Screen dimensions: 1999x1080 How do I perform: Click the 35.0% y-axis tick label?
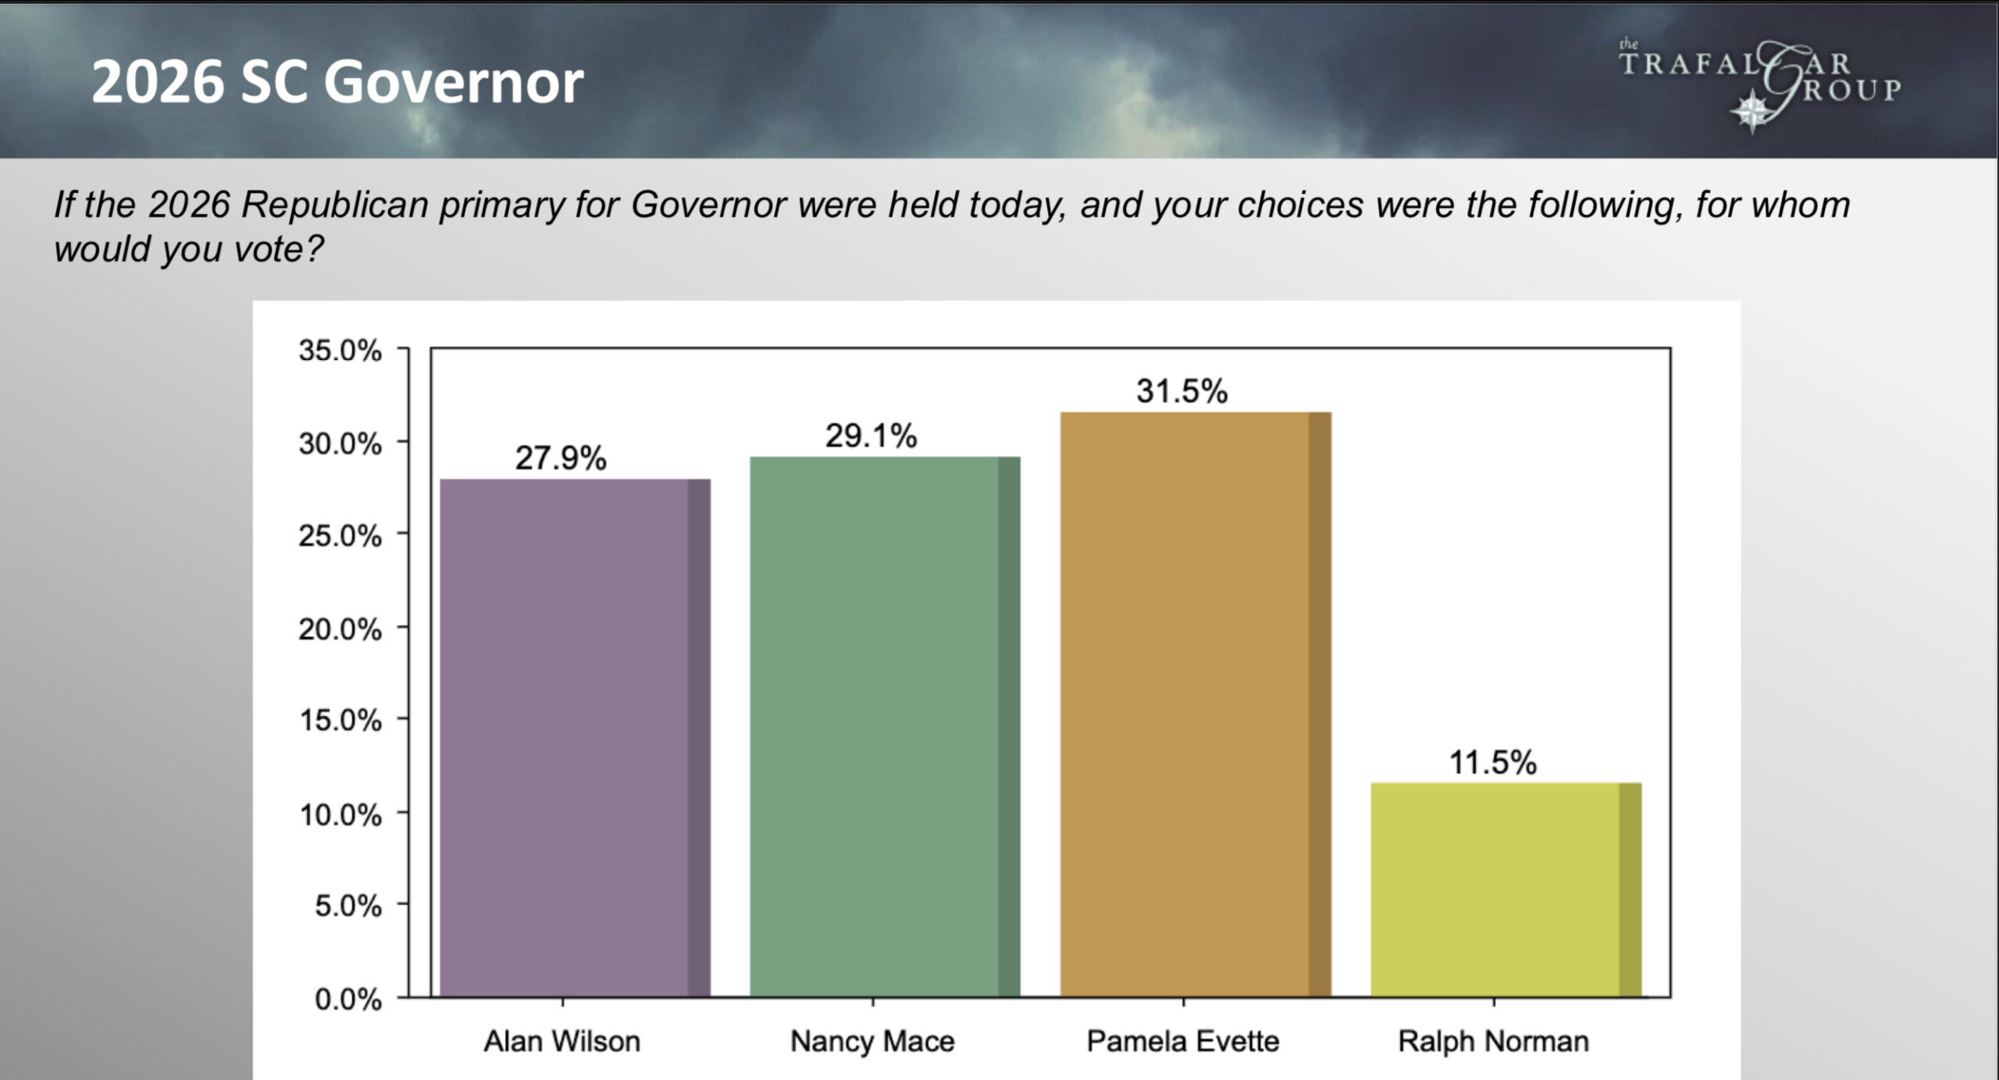(340, 351)
